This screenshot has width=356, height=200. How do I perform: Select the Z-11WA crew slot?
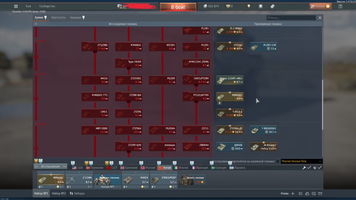(79, 180)
